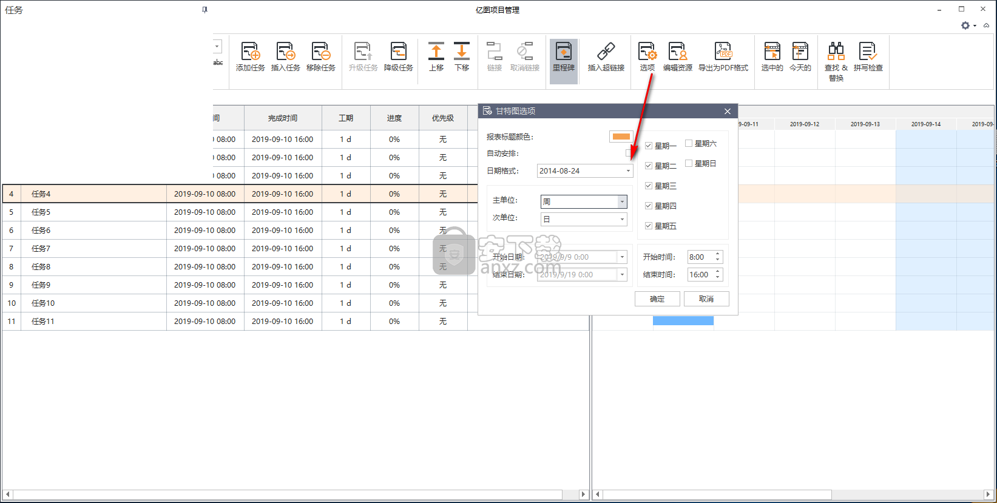Open the 日期格式 dropdown
The height and width of the screenshot is (503, 997).
[628, 171]
